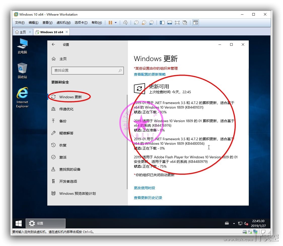The height and width of the screenshot is (246, 283).
Task: Toggle the VMware thumbnail bar icon
Action: tap(170, 23)
